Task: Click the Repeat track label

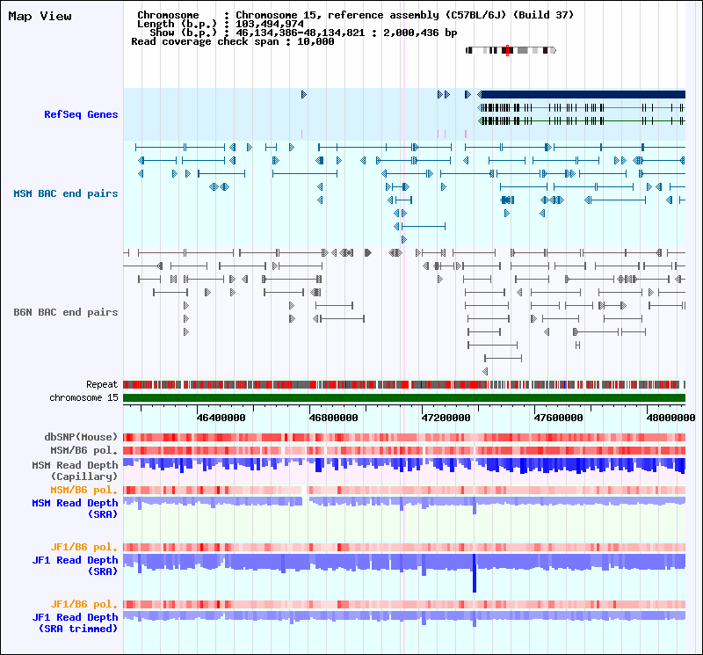Action: click(102, 384)
